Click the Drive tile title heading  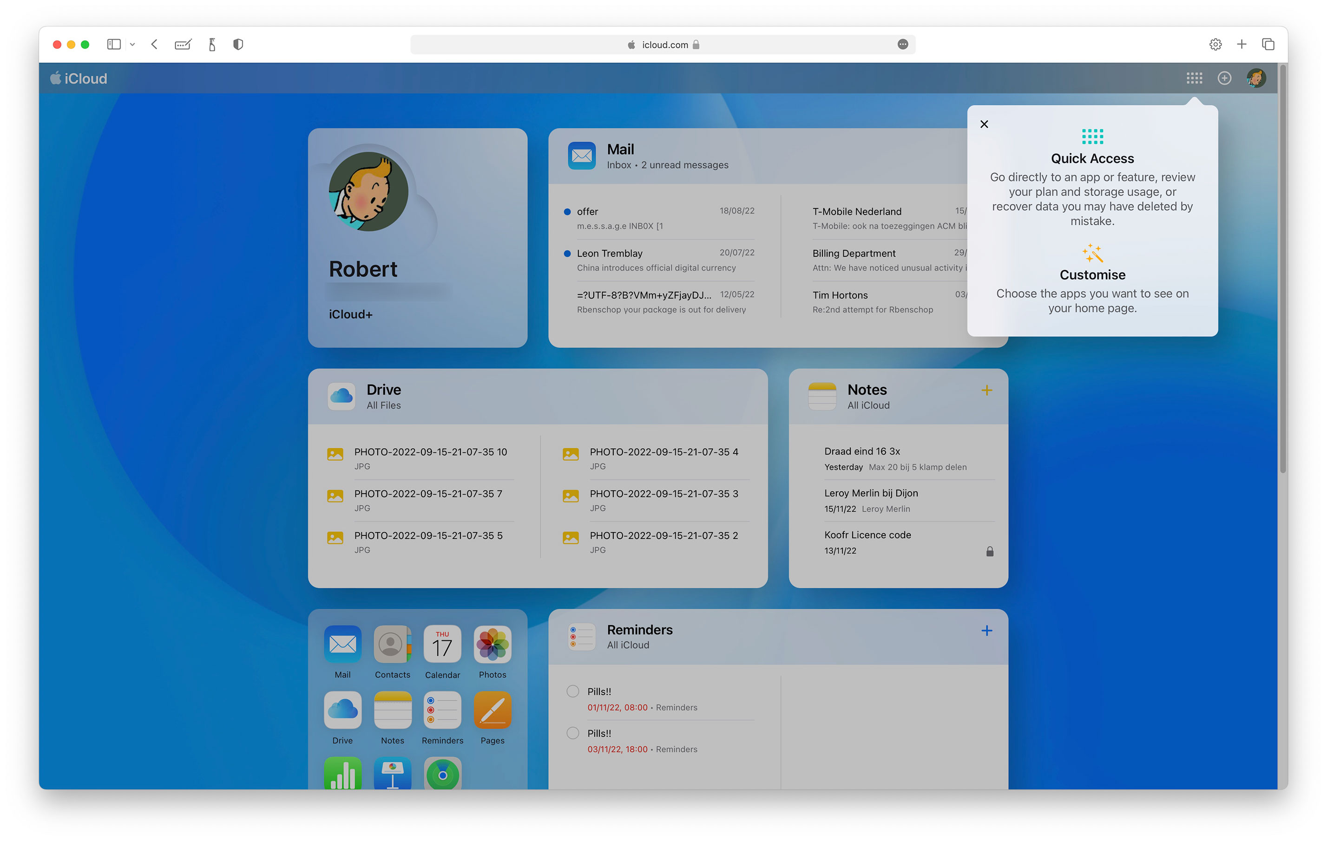pos(383,389)
